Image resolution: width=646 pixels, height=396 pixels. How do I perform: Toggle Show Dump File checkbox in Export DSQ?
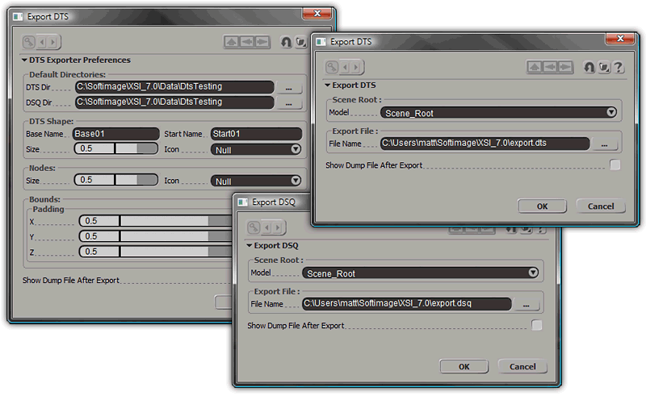click(537, 326)
